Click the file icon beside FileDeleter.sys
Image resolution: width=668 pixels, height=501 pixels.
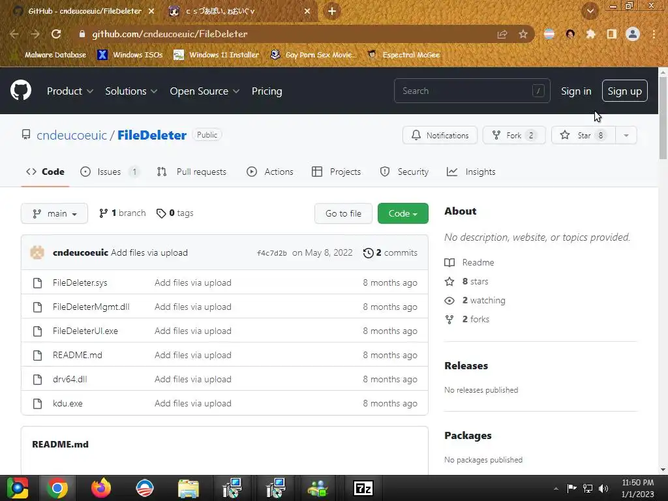[37, 283]
